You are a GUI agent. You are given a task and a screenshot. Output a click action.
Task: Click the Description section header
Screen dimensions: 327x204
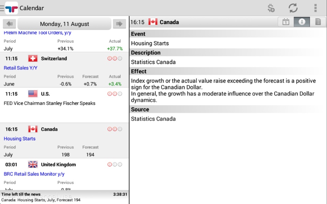coord(228,53)
